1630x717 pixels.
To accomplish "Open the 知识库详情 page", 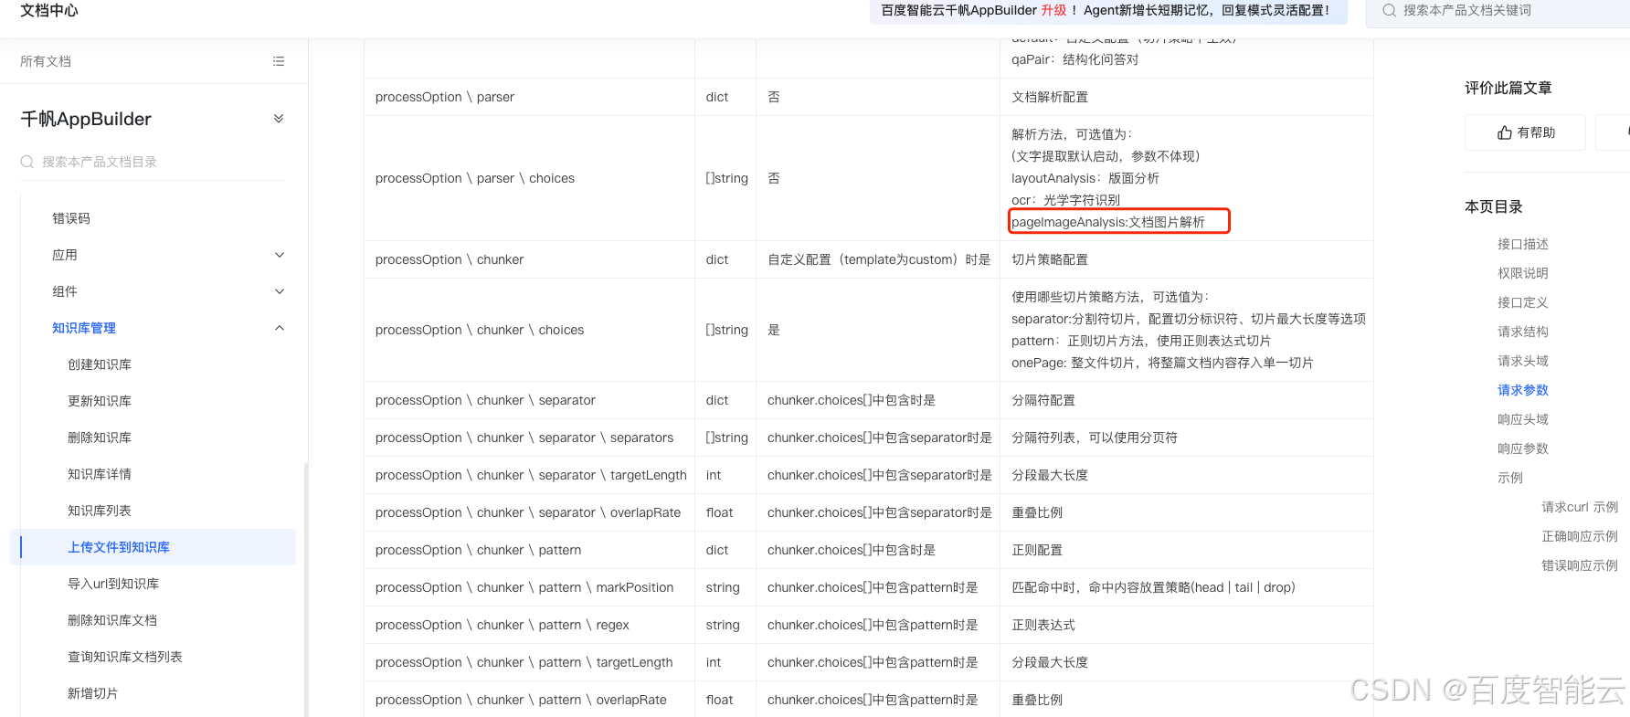I will (100, 474).
